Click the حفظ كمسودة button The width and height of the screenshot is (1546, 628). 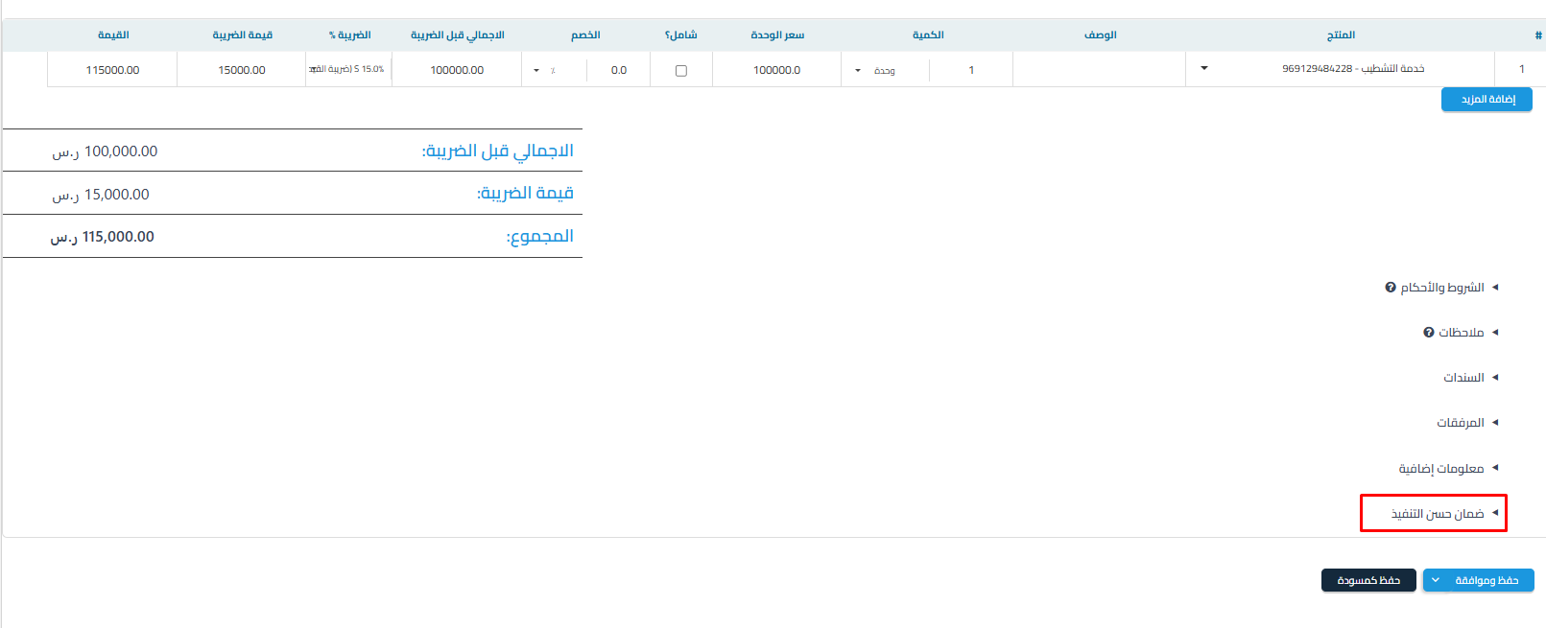[x=1368, y=580]
